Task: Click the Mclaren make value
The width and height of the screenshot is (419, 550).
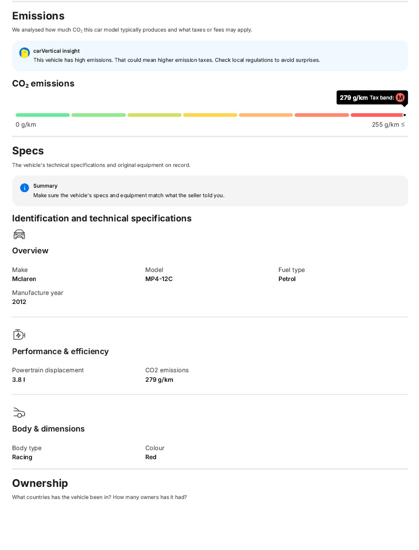Action: 24,279
